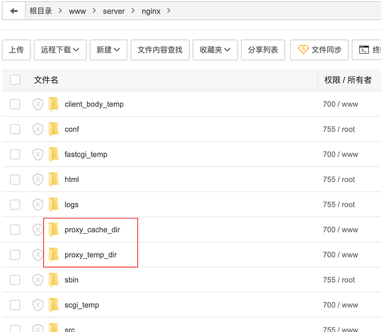This screenshot has height=332, width=381.
Task: Navigate to 根目录 in breadcrumb
Action: [40, 11]
